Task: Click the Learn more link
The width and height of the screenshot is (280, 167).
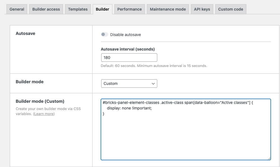Action: 44,114
